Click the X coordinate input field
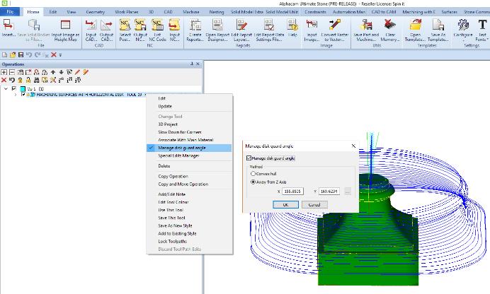The height and width of the screenshot is (294, 490). coord(292,191)
